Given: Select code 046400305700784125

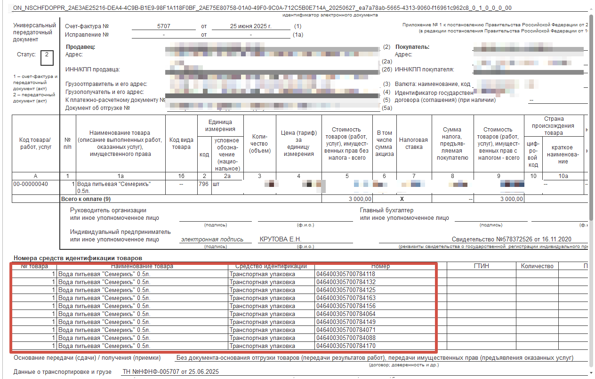Looking at the screenshot, I should [x=346, y=290].
